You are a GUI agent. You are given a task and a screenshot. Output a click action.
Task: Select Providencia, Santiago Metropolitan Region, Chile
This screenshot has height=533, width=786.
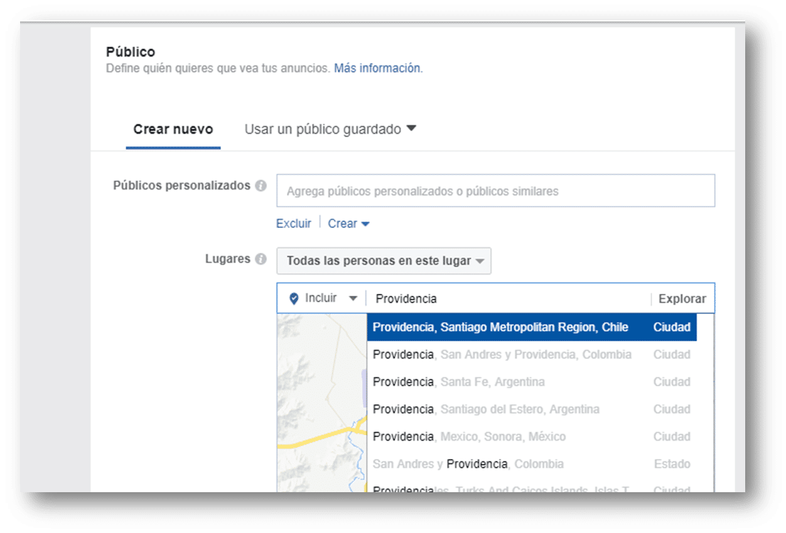pos(532,327)
